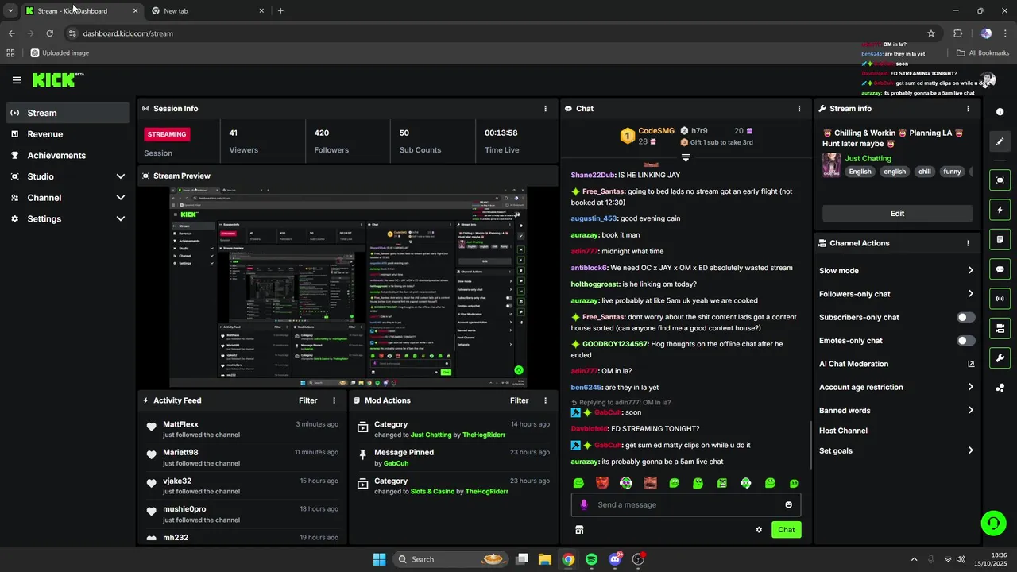Go to Stream in sidebar
The height and width of the screenshot is (572, 1017).
click(67, 113)
